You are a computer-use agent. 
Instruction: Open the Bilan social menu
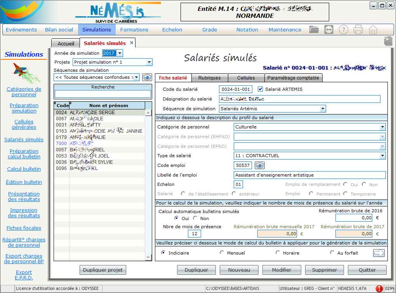[59, 29]
